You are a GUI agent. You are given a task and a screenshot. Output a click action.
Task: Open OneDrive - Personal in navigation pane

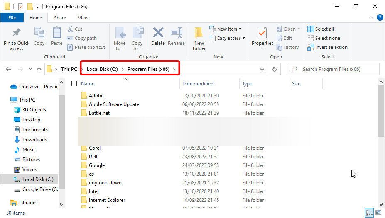[x=34, y=87]
